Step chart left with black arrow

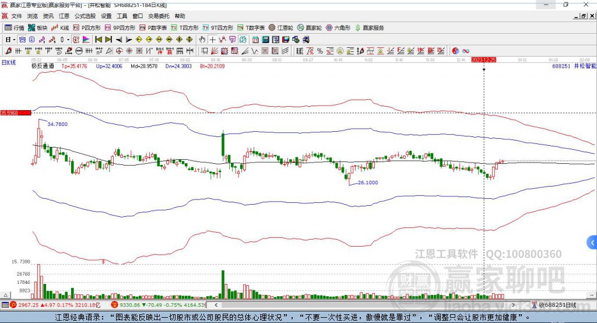click(x=119, y=40)
